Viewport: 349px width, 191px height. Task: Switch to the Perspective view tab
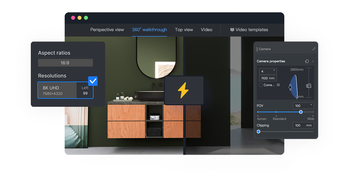[107, 29]
